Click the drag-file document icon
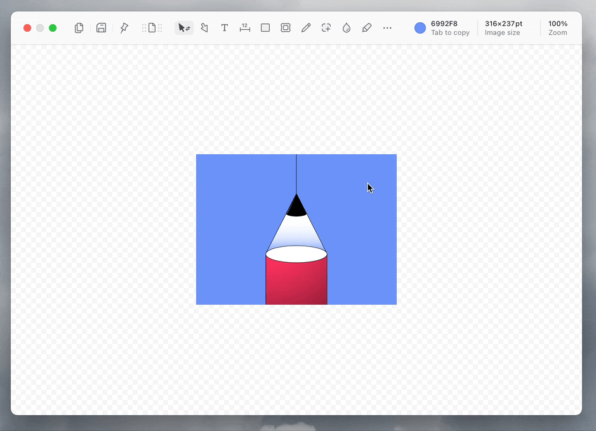 (152, 28)
